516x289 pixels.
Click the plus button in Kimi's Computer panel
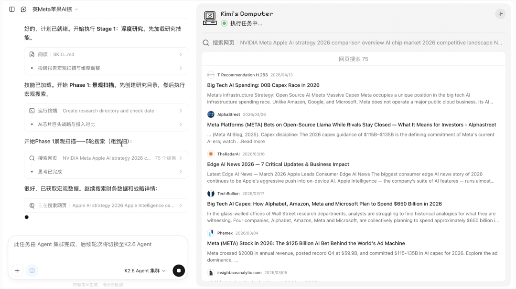pos(500,14)
